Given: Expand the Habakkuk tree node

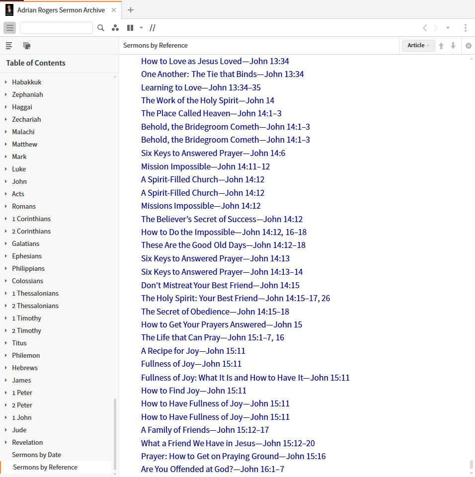Looking at the screenshot, I should 6,82.
